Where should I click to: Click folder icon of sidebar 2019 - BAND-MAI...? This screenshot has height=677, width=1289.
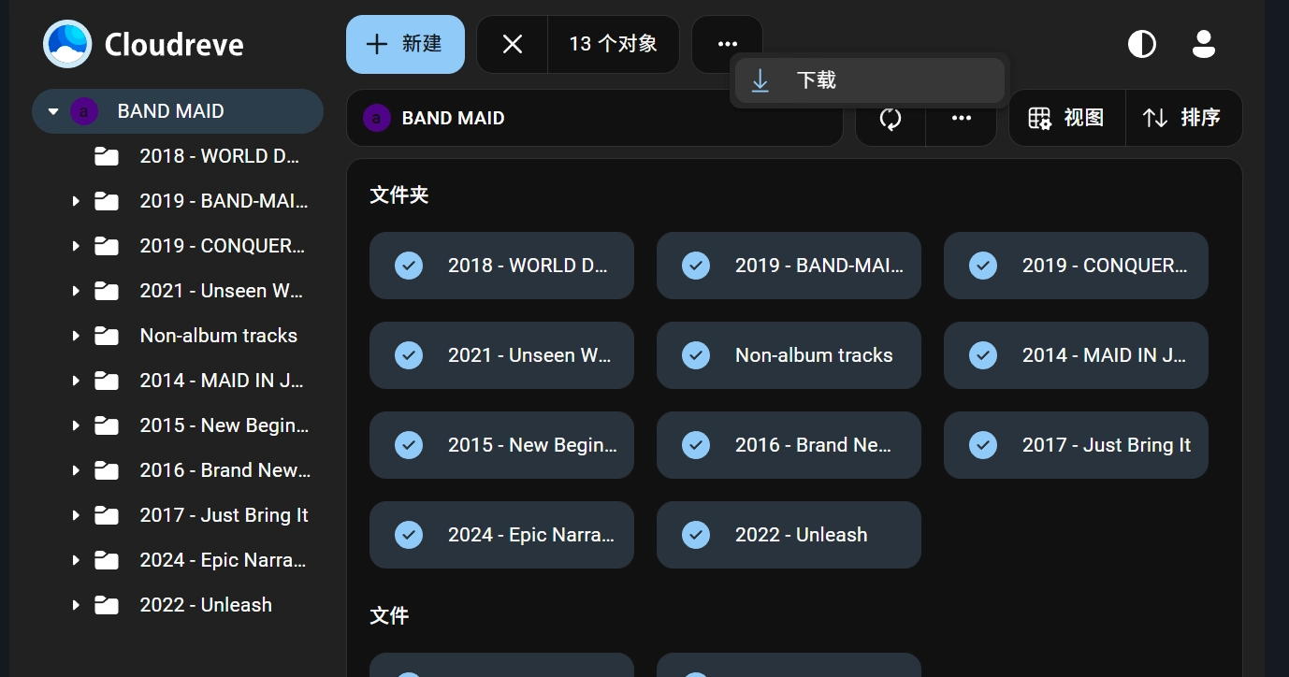point(107,201)
